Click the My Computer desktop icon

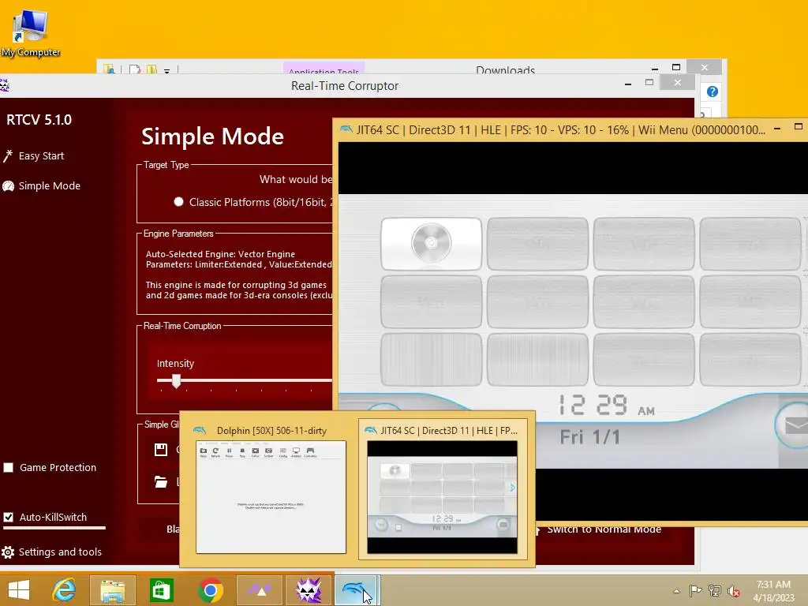(31, 32)
